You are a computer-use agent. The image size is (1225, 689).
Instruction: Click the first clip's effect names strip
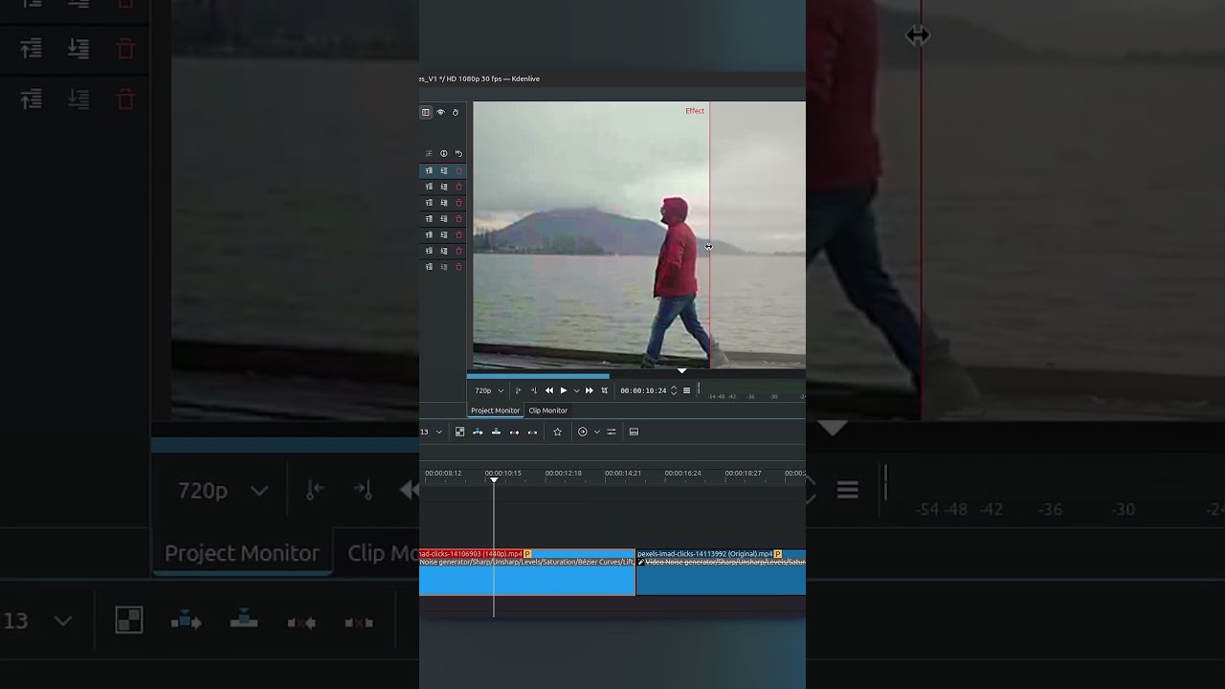point(527,563)
